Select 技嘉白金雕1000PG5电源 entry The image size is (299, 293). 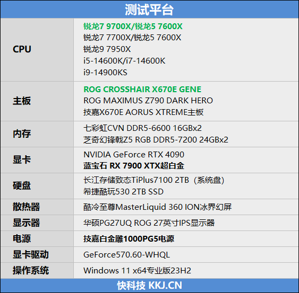pyautogui.click(x=129, y=239)
